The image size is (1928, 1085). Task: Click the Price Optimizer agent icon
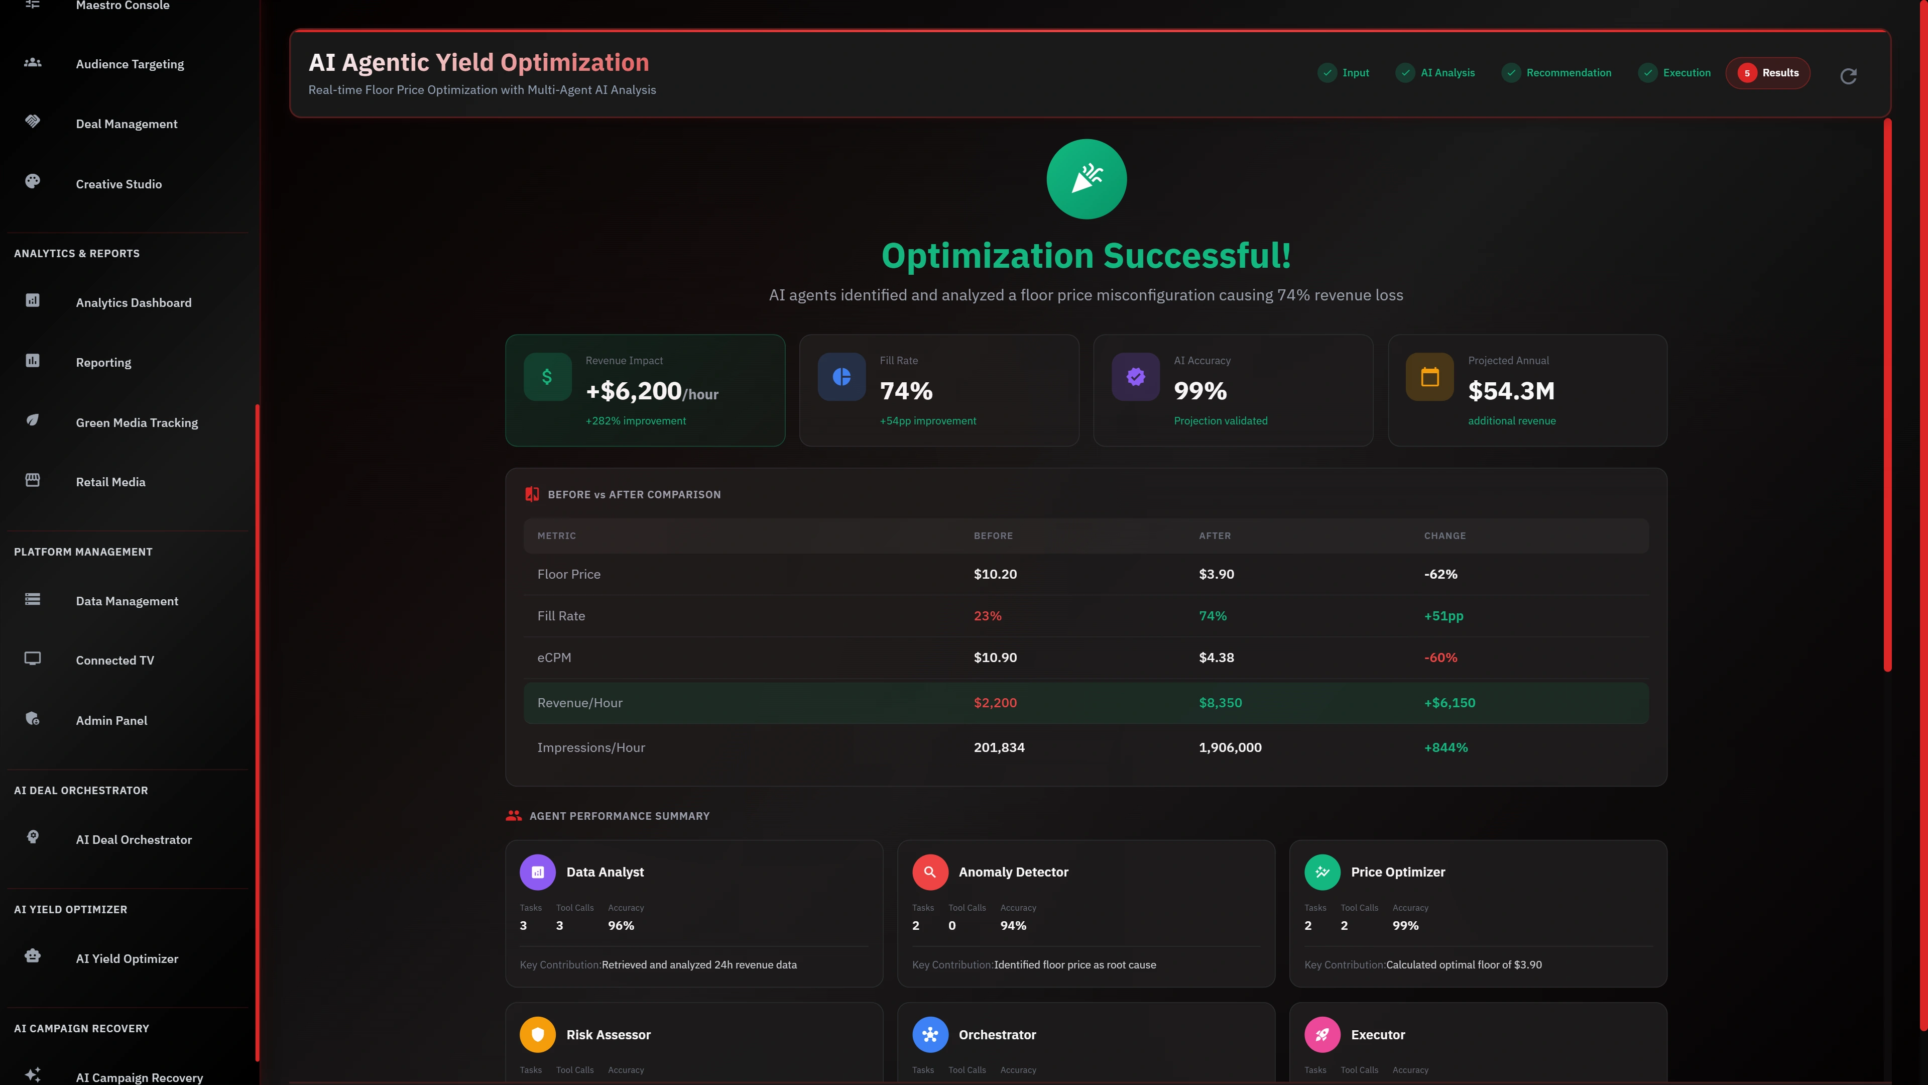(x=1322, y=872)
